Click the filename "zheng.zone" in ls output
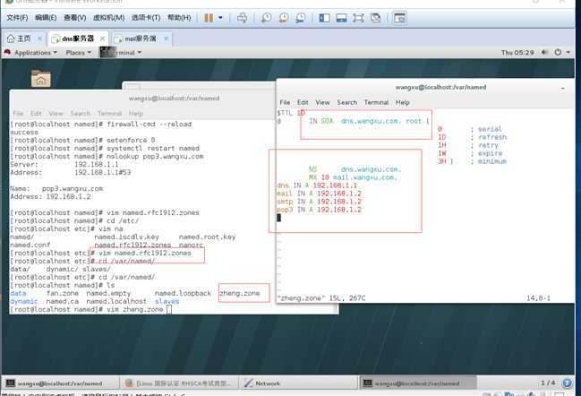 (x=240, y=293)
